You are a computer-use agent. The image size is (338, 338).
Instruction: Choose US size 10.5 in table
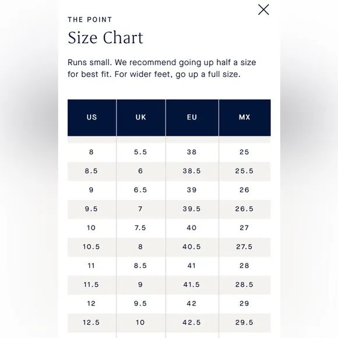pyautogui.click(x=92, y=247)
